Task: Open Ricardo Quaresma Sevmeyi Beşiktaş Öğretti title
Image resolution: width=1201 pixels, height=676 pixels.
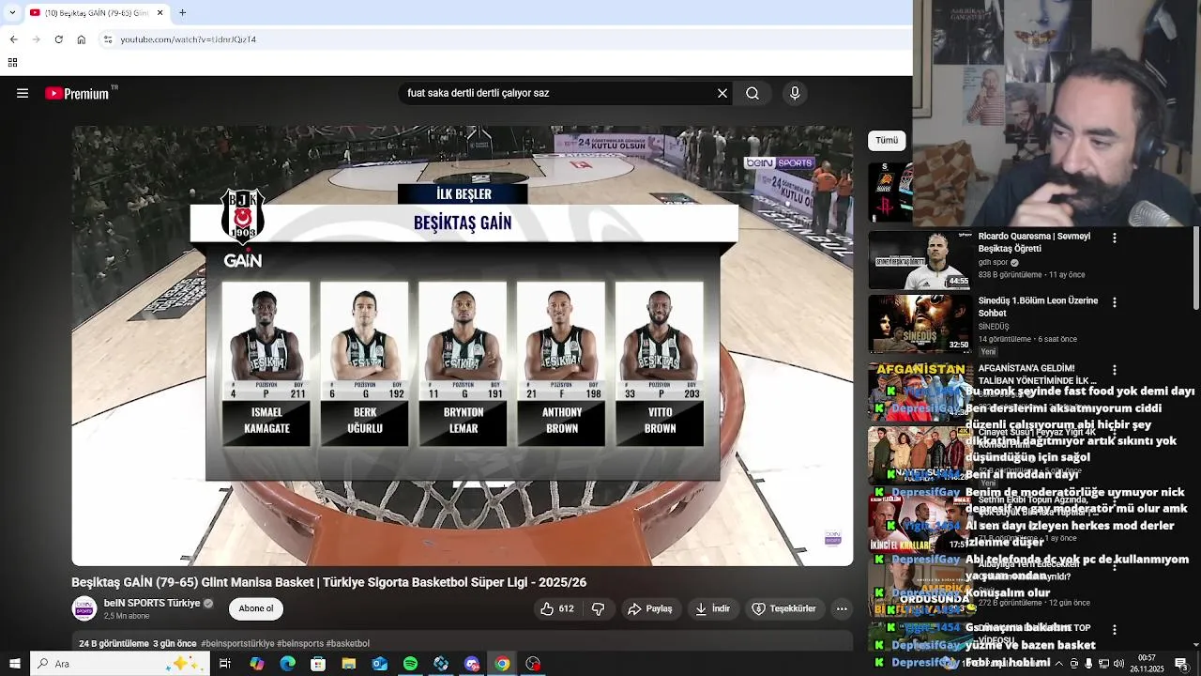Action: [x=1034, y=242]
